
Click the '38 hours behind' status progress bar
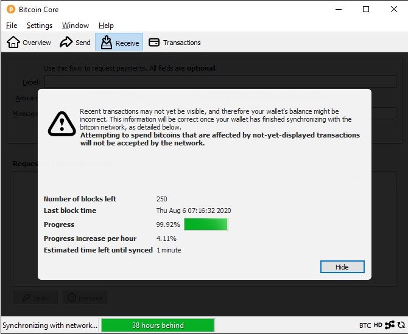pos(158,325)
